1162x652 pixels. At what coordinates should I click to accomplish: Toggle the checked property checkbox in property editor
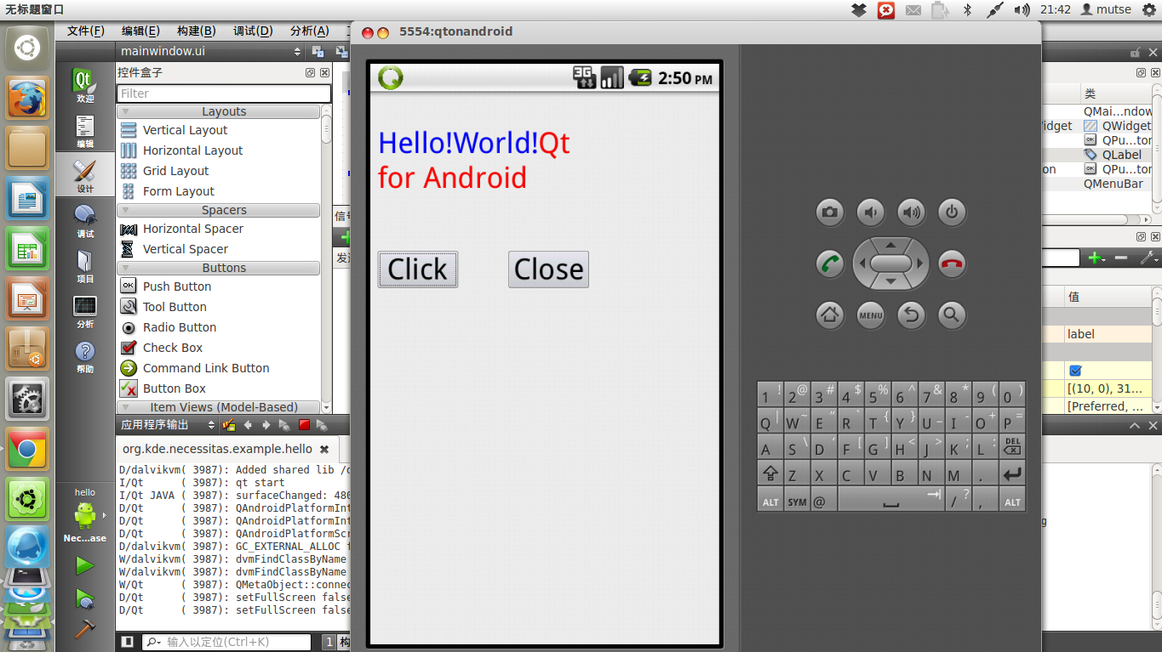point(1075,371)
